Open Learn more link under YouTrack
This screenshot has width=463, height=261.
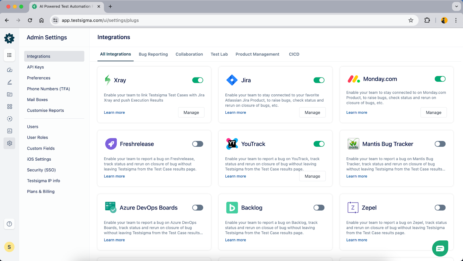236,176
